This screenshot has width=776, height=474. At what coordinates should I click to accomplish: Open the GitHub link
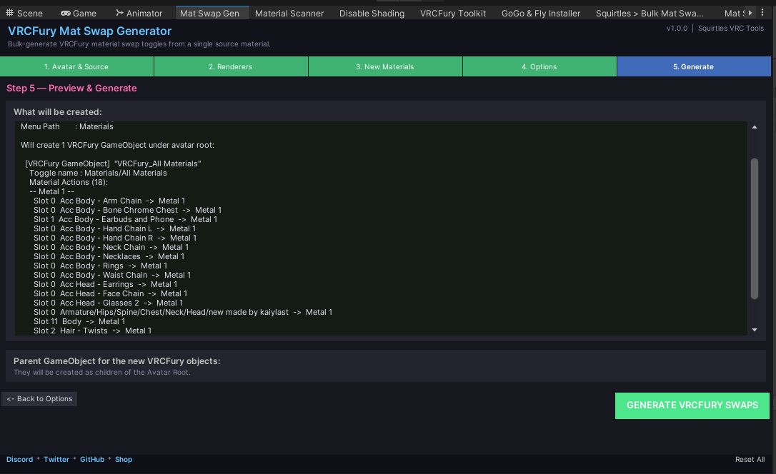coord(92,459)
